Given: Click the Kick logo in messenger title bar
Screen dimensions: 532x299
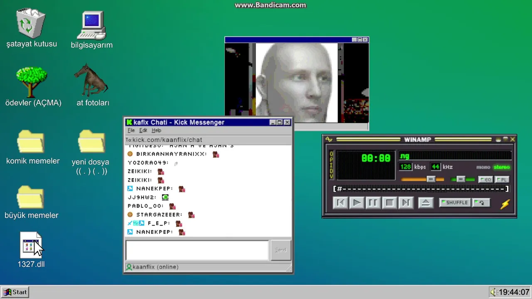Looking at the screenshot, I should tap(129, 122).
